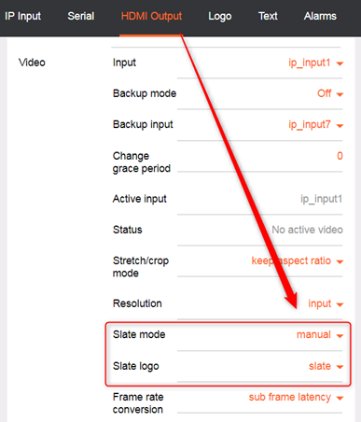Click the Active input ip_input1 value

click(x=321, y=199)
